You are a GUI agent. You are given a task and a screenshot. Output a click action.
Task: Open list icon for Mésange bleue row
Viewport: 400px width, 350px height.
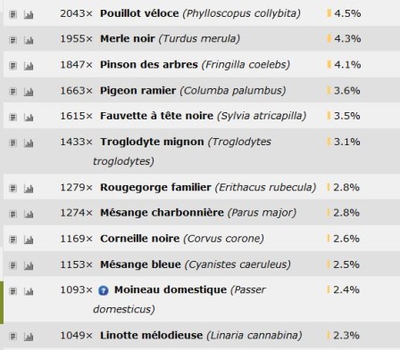12,265
